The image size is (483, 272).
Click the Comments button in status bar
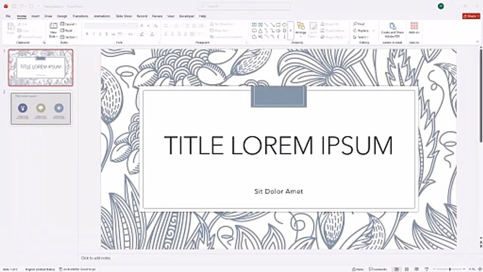(x=378, y=269)
